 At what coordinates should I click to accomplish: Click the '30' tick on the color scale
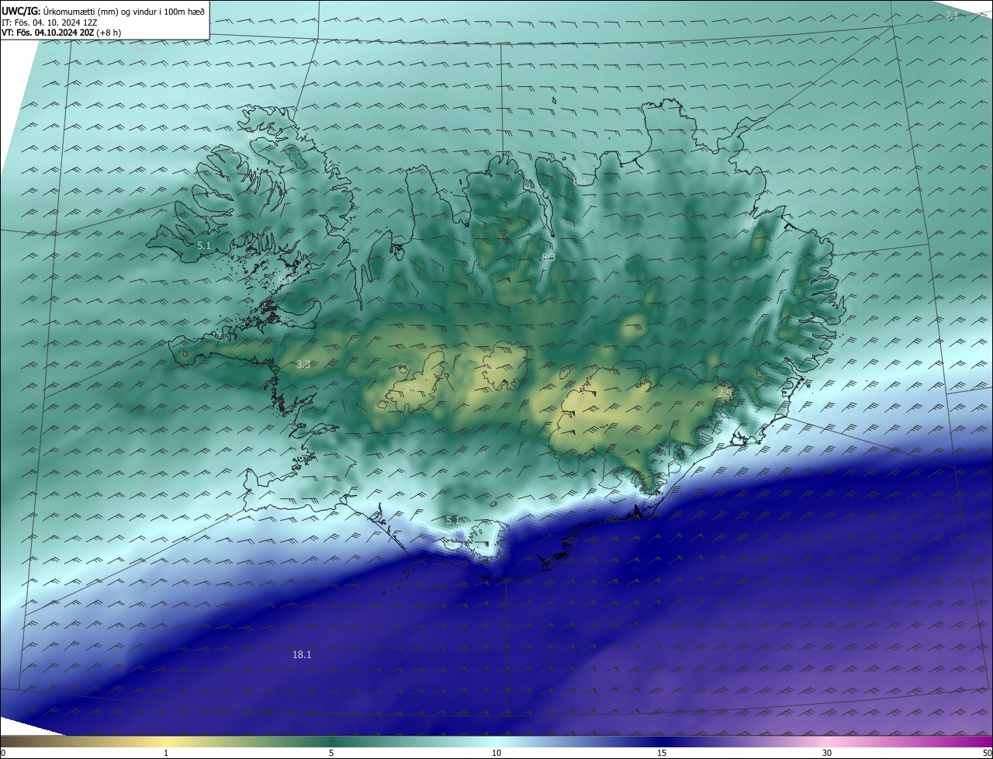[827, 754]
